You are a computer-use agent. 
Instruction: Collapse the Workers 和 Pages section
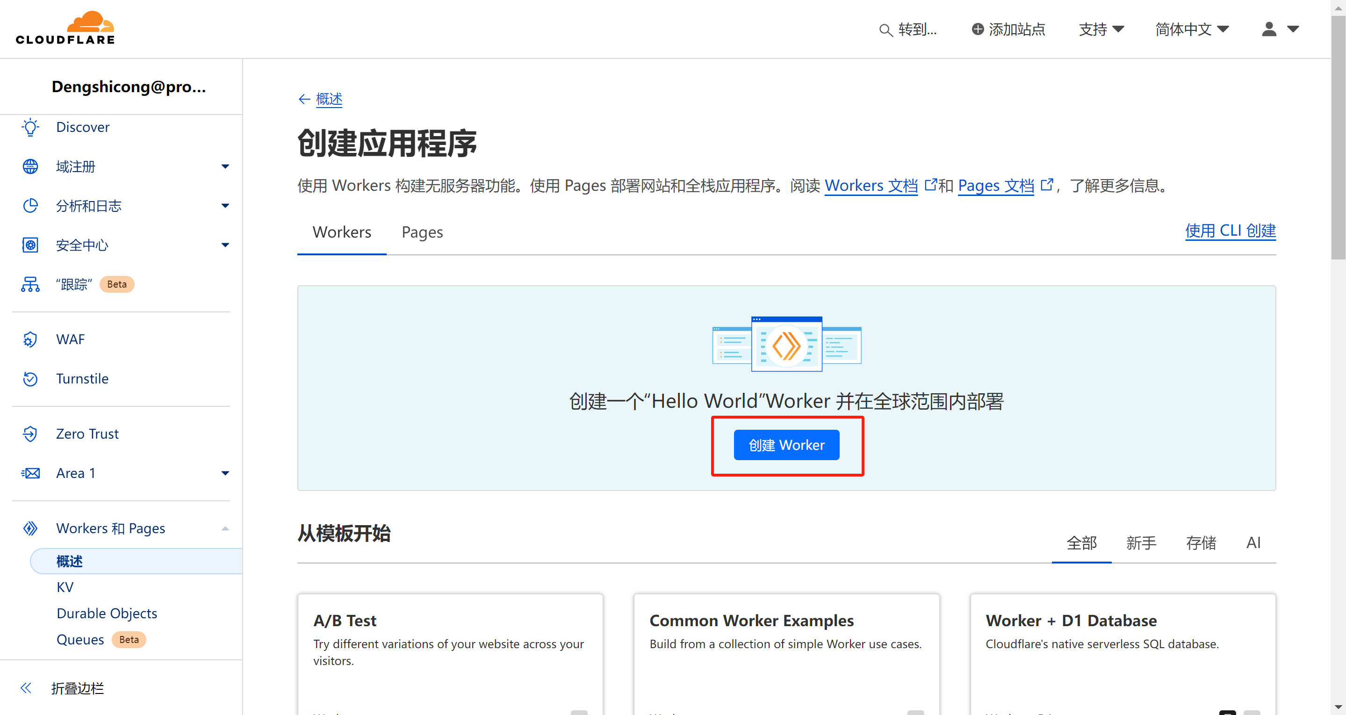pos(225,528)
